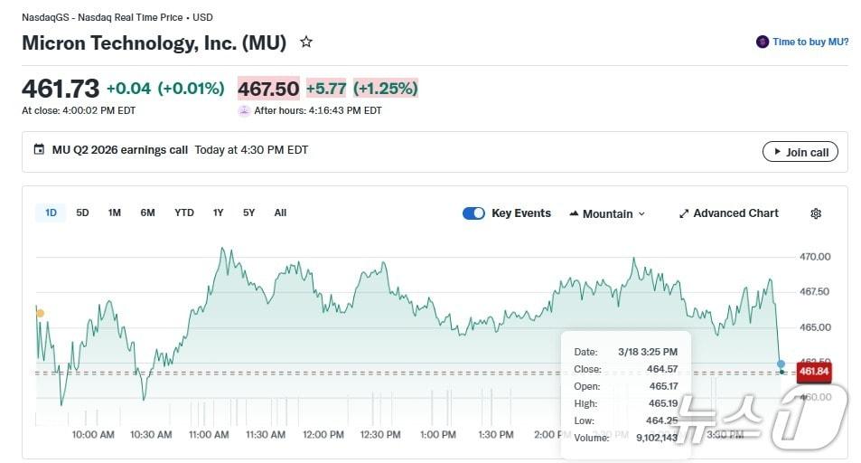Image resolution: width=861 pixels, height=463 pixels.
Task: Toggle the Key Events switch off
Action: pos(473,213)
